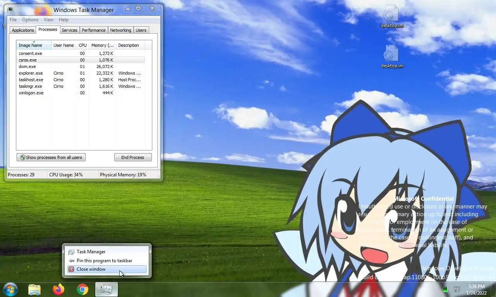This screenshot has height=297, width=496.
Task: Switch to the Applications tab
Action: coord(23,30)
